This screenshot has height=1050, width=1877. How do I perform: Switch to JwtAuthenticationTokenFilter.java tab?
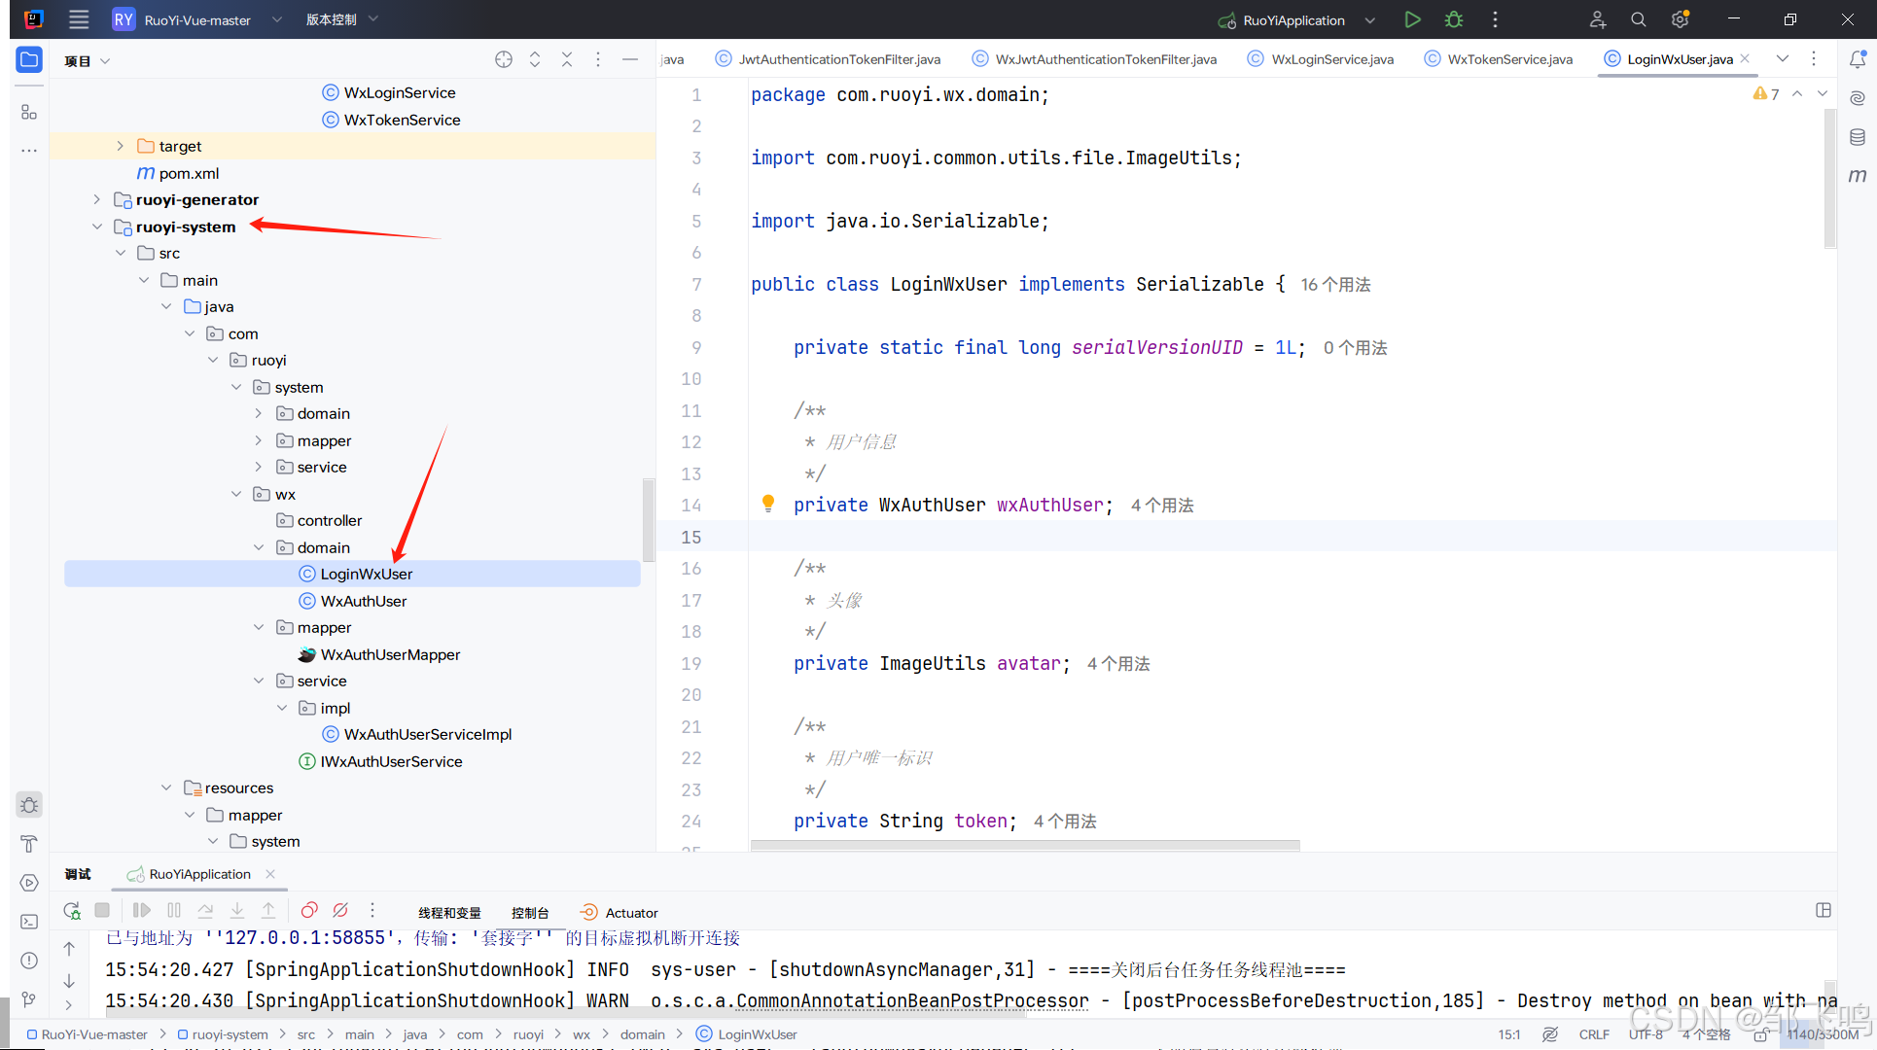pyautogui.click(x=829, y=59)
